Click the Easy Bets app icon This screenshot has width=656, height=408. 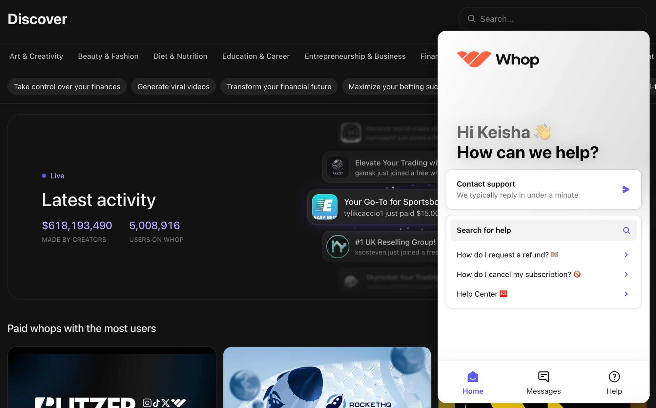coord(325,207)
